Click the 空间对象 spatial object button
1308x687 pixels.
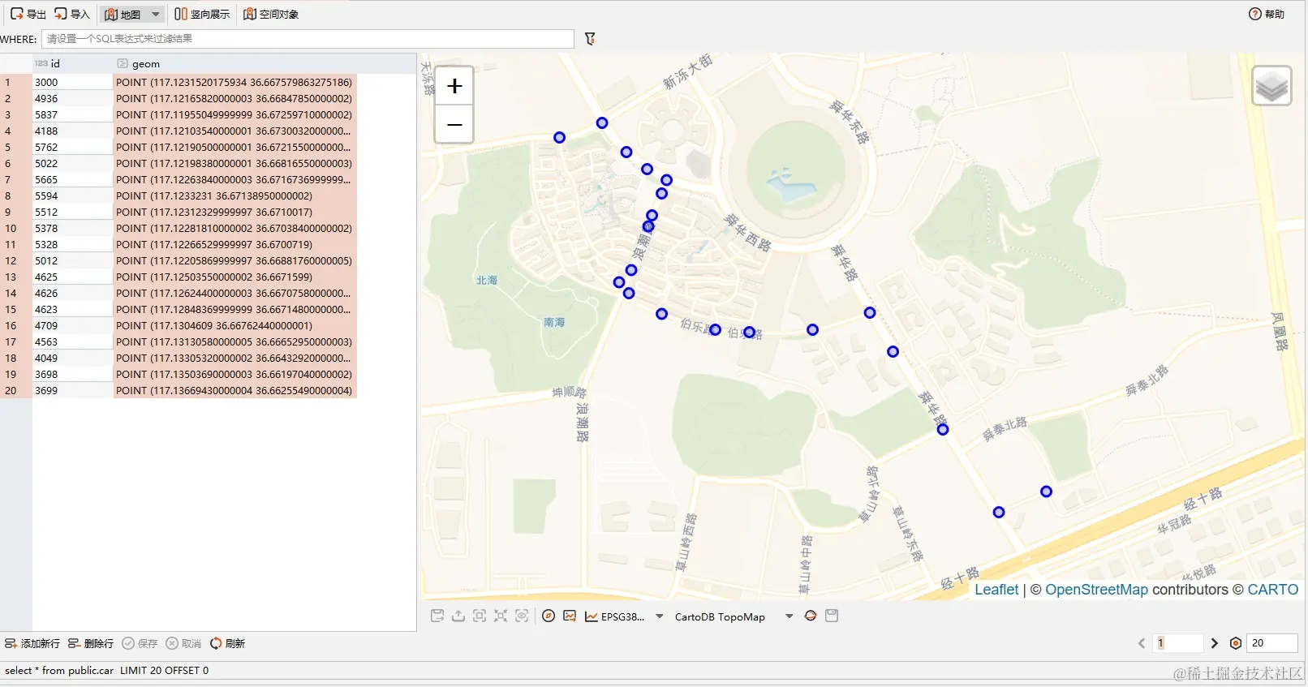click(271, 14)
